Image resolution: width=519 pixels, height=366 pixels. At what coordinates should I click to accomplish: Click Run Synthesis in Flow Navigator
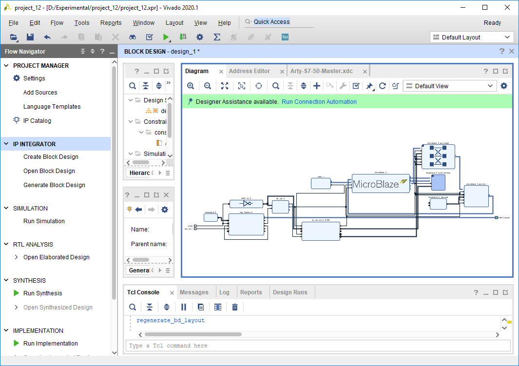click(x=43, y=293)
